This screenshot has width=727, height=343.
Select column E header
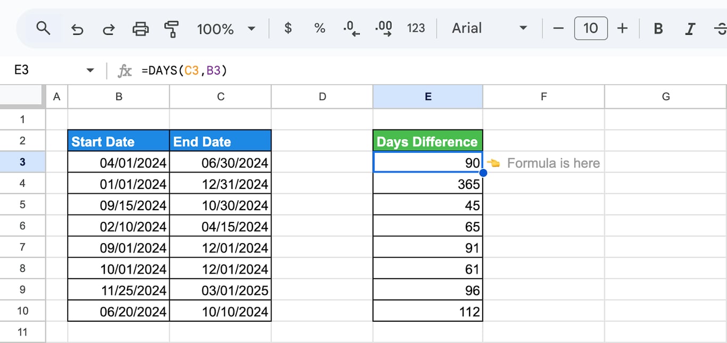click(428, 97)
